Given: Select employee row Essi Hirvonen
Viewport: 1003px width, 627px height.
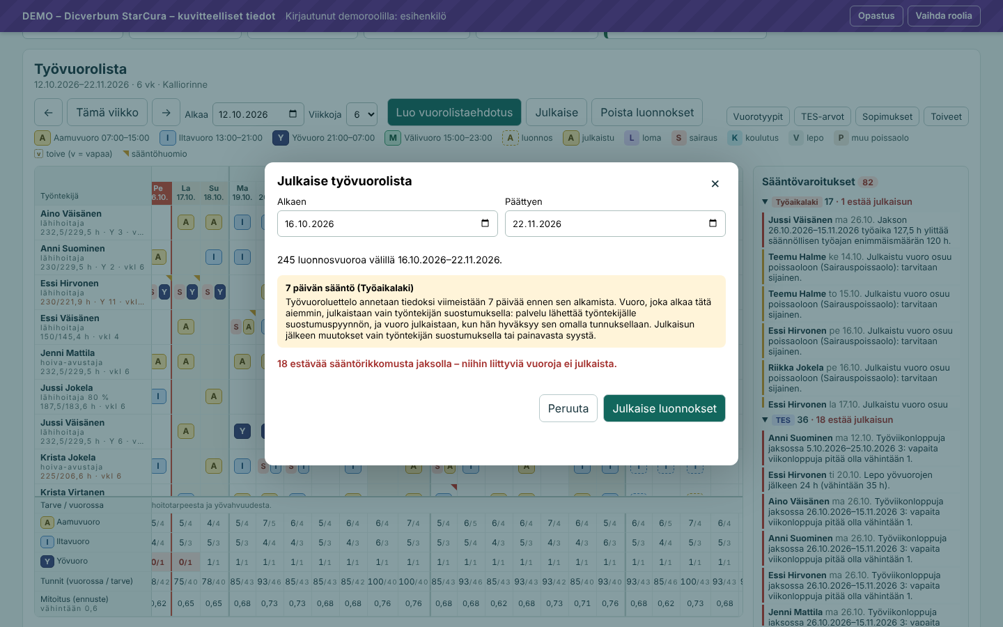Looking at the screenshot, I should coord(93,292).
